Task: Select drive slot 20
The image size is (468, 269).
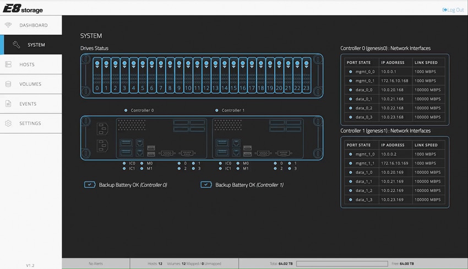Action: 279,76
